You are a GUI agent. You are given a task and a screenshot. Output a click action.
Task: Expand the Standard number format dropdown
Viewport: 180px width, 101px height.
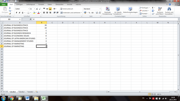click(x=100, y=9)
